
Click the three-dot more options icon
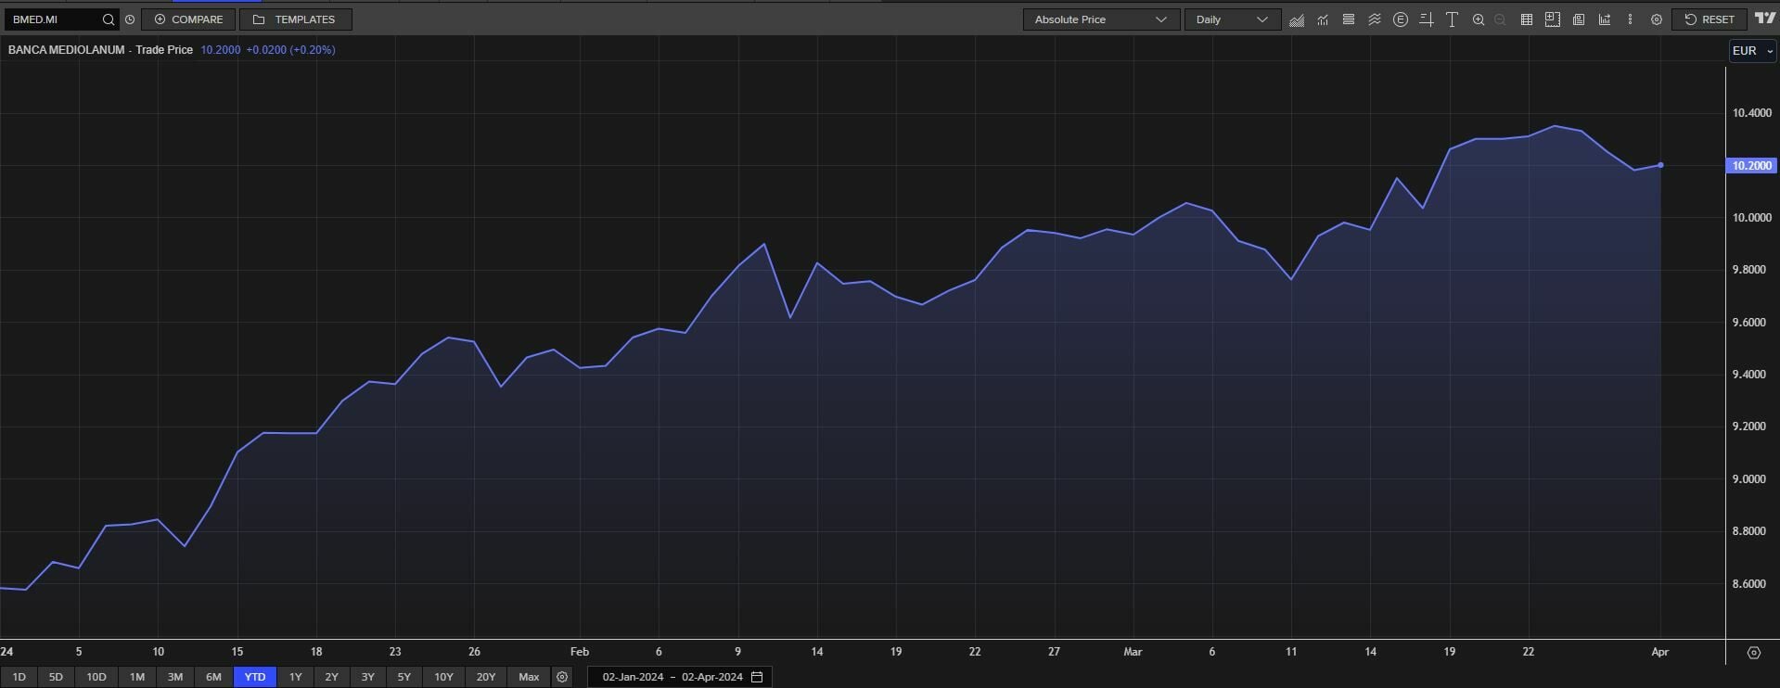1630,19
